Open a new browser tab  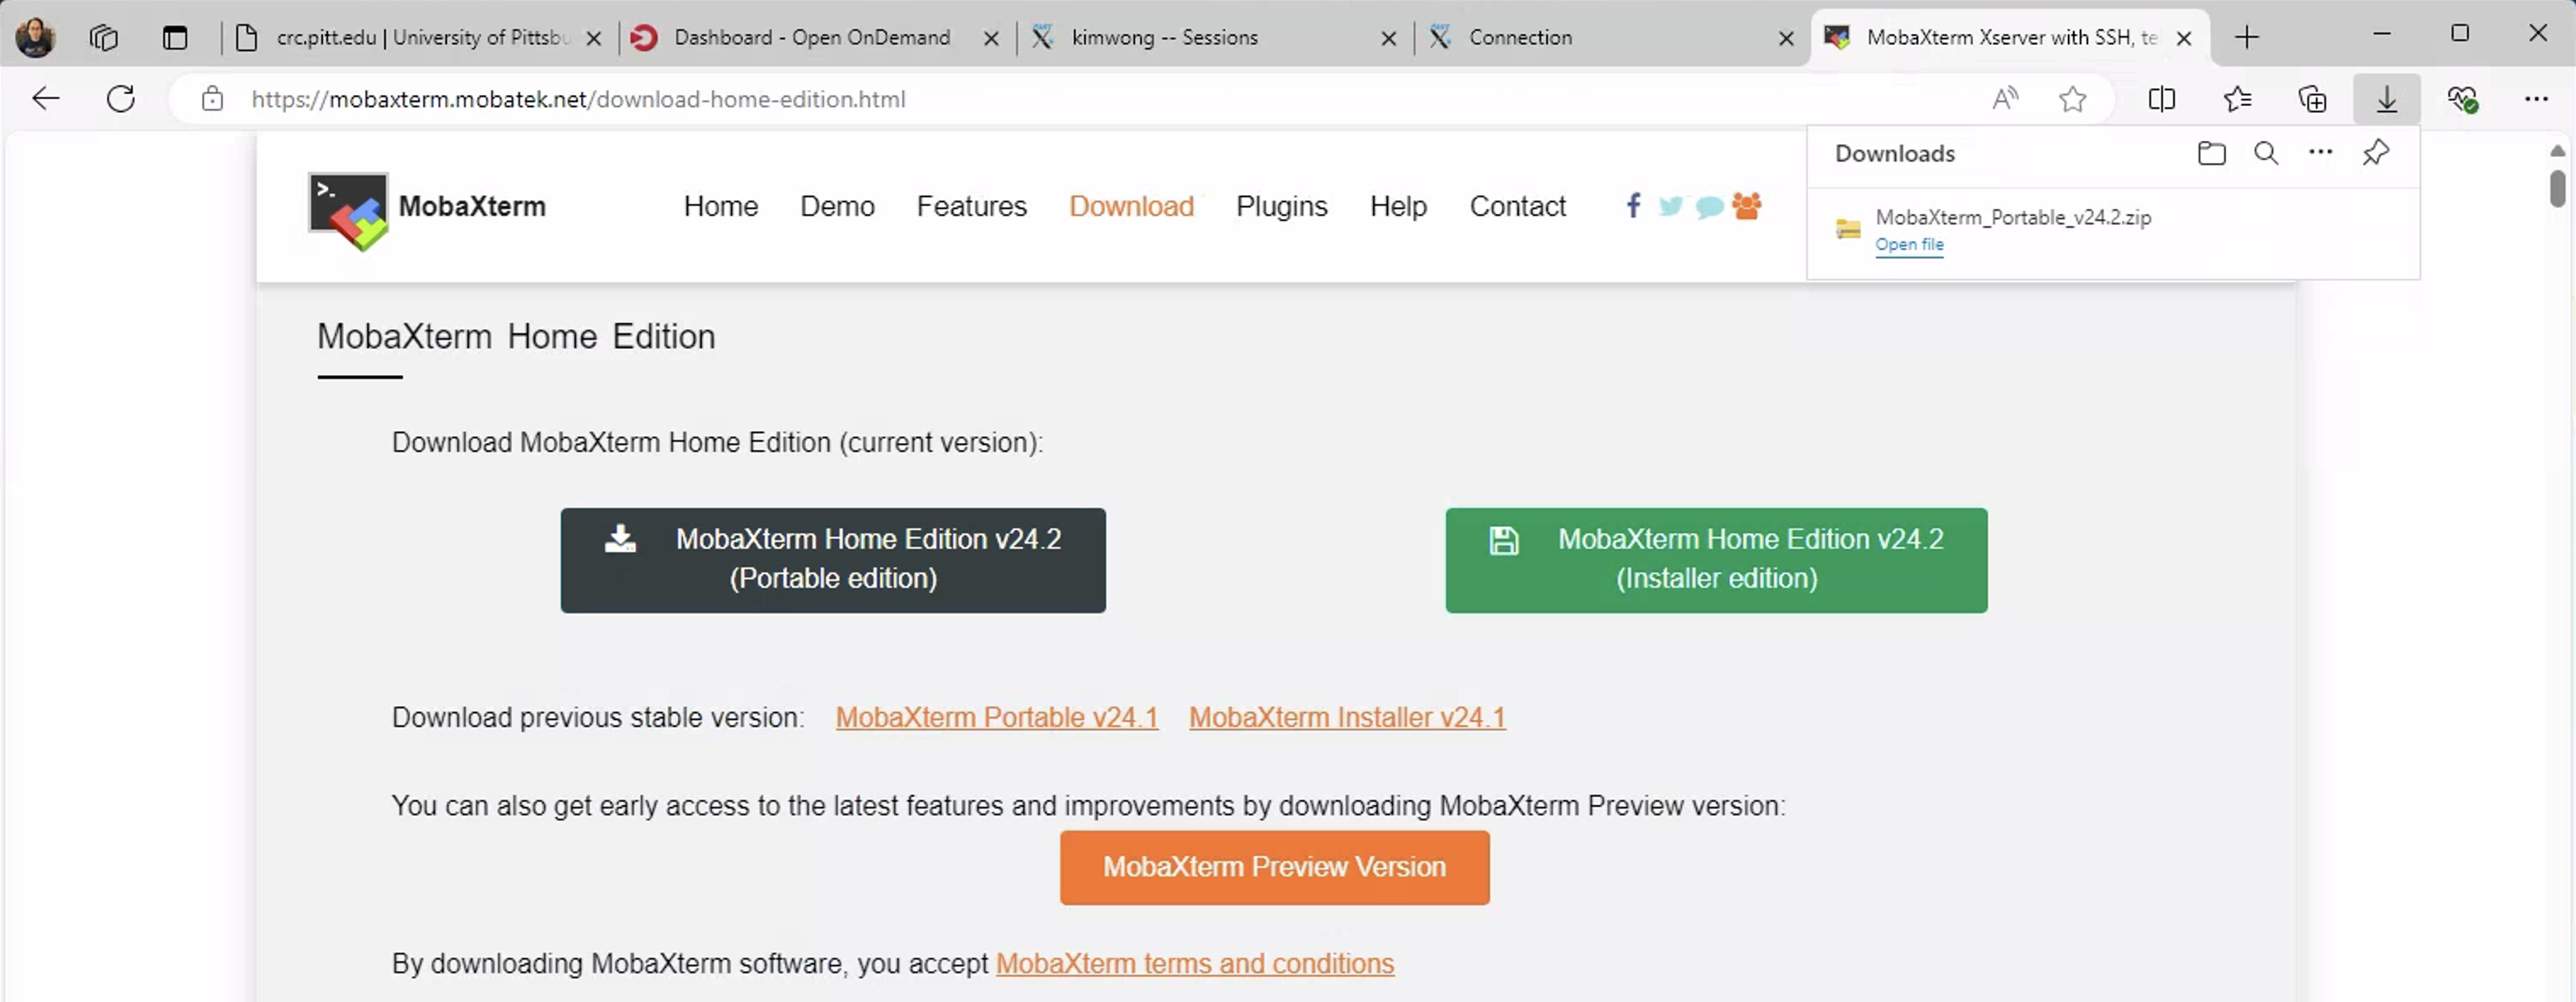2247,37
